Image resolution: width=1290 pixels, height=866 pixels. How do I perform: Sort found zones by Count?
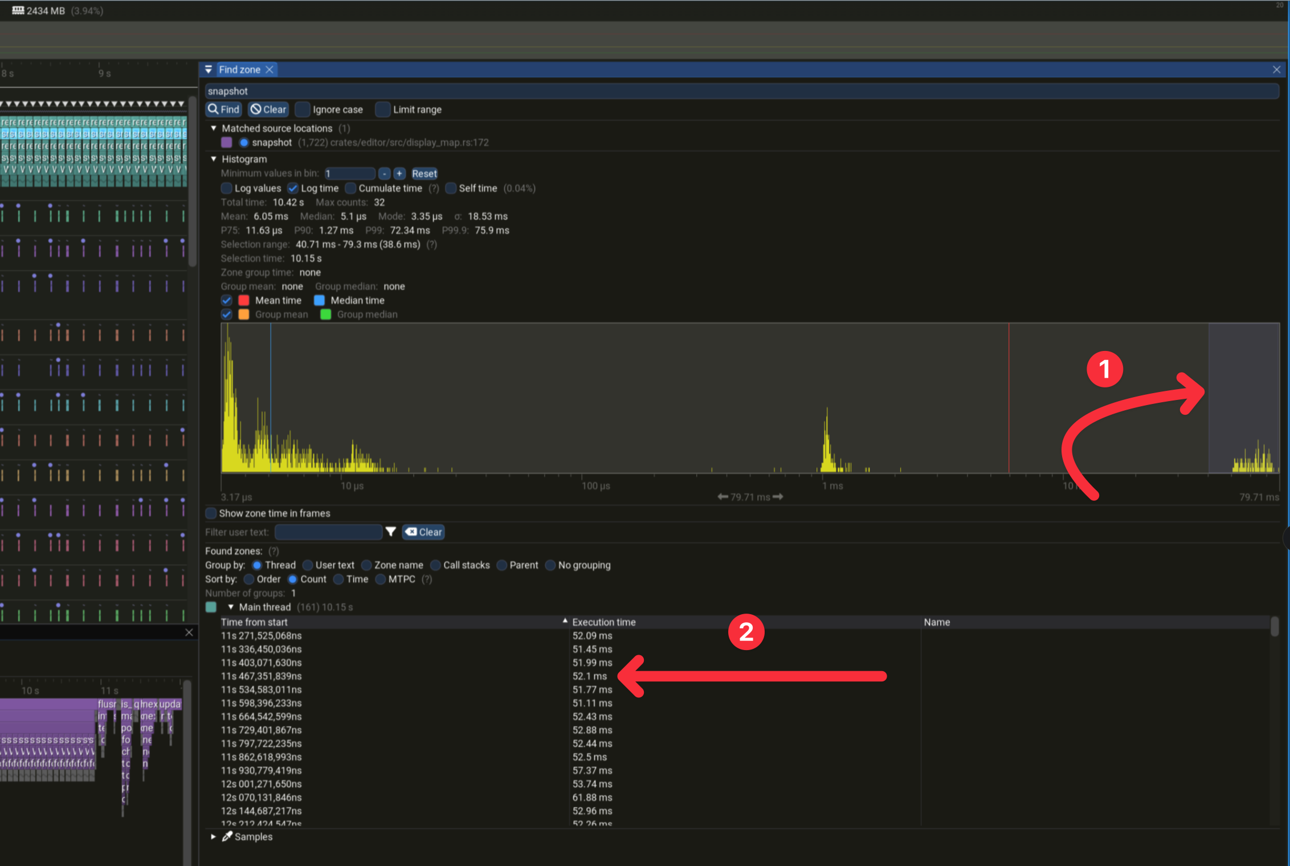point(293,579)
